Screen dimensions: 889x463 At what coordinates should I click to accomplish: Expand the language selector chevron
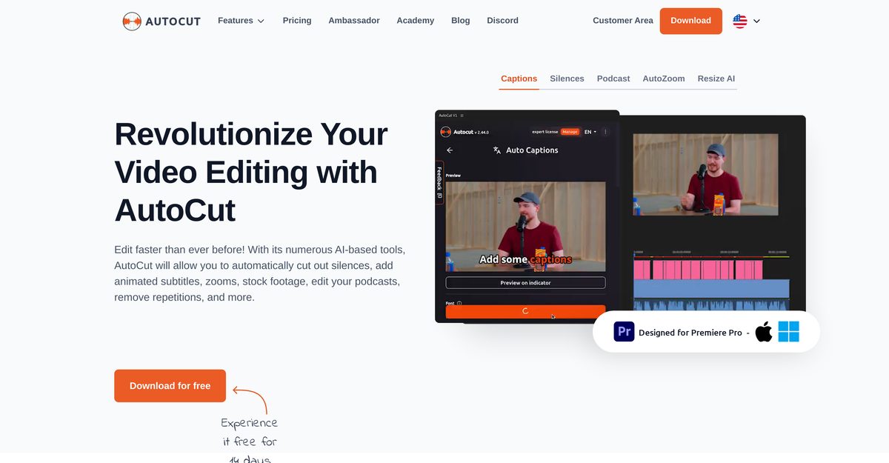[x=756, y=21]
